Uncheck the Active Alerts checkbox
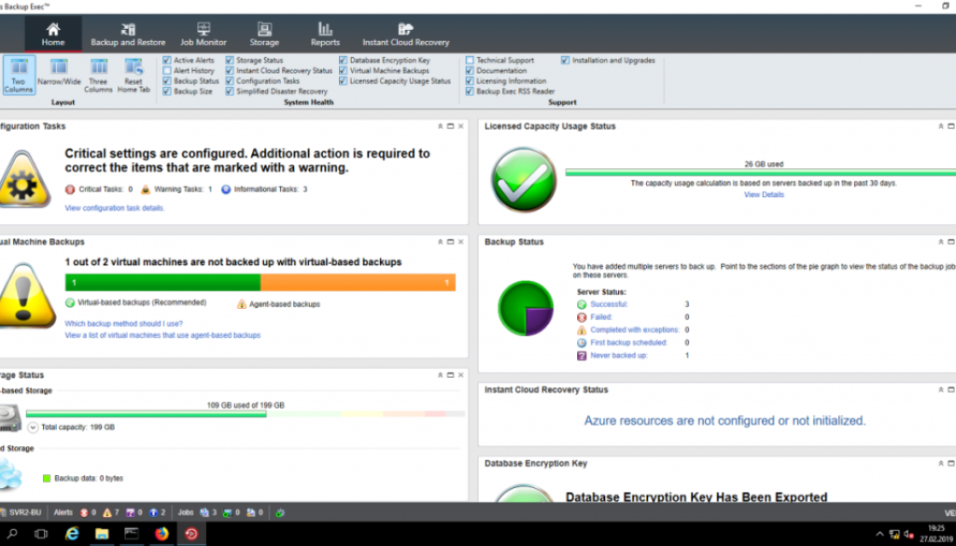Image resolution: width=956 pixels, height=546 pixels. 167,61
